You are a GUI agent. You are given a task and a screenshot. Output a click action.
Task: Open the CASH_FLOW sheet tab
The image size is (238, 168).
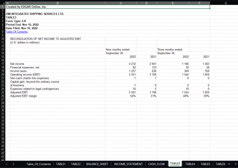pyautogui.click(x=156, y=164)
